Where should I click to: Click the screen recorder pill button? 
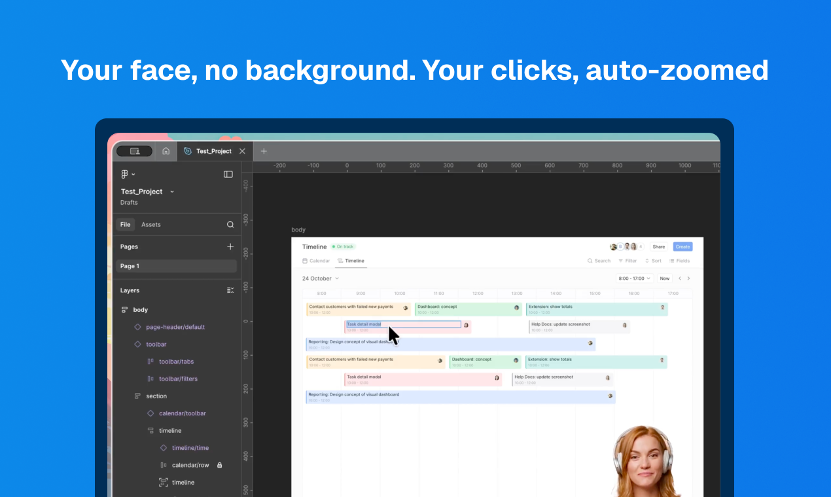pos(134,151)
